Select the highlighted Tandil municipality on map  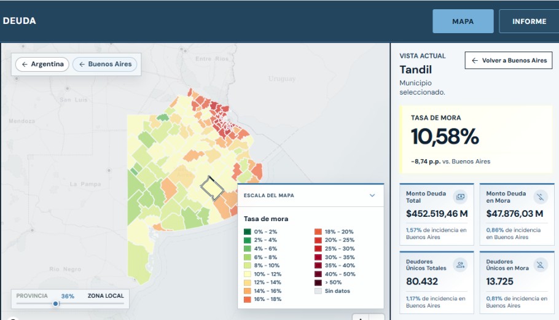213,188
